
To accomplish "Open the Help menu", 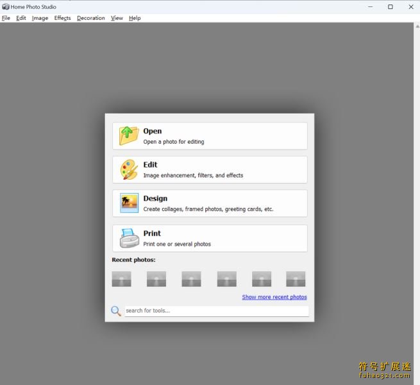I will (x=135, y=18).
